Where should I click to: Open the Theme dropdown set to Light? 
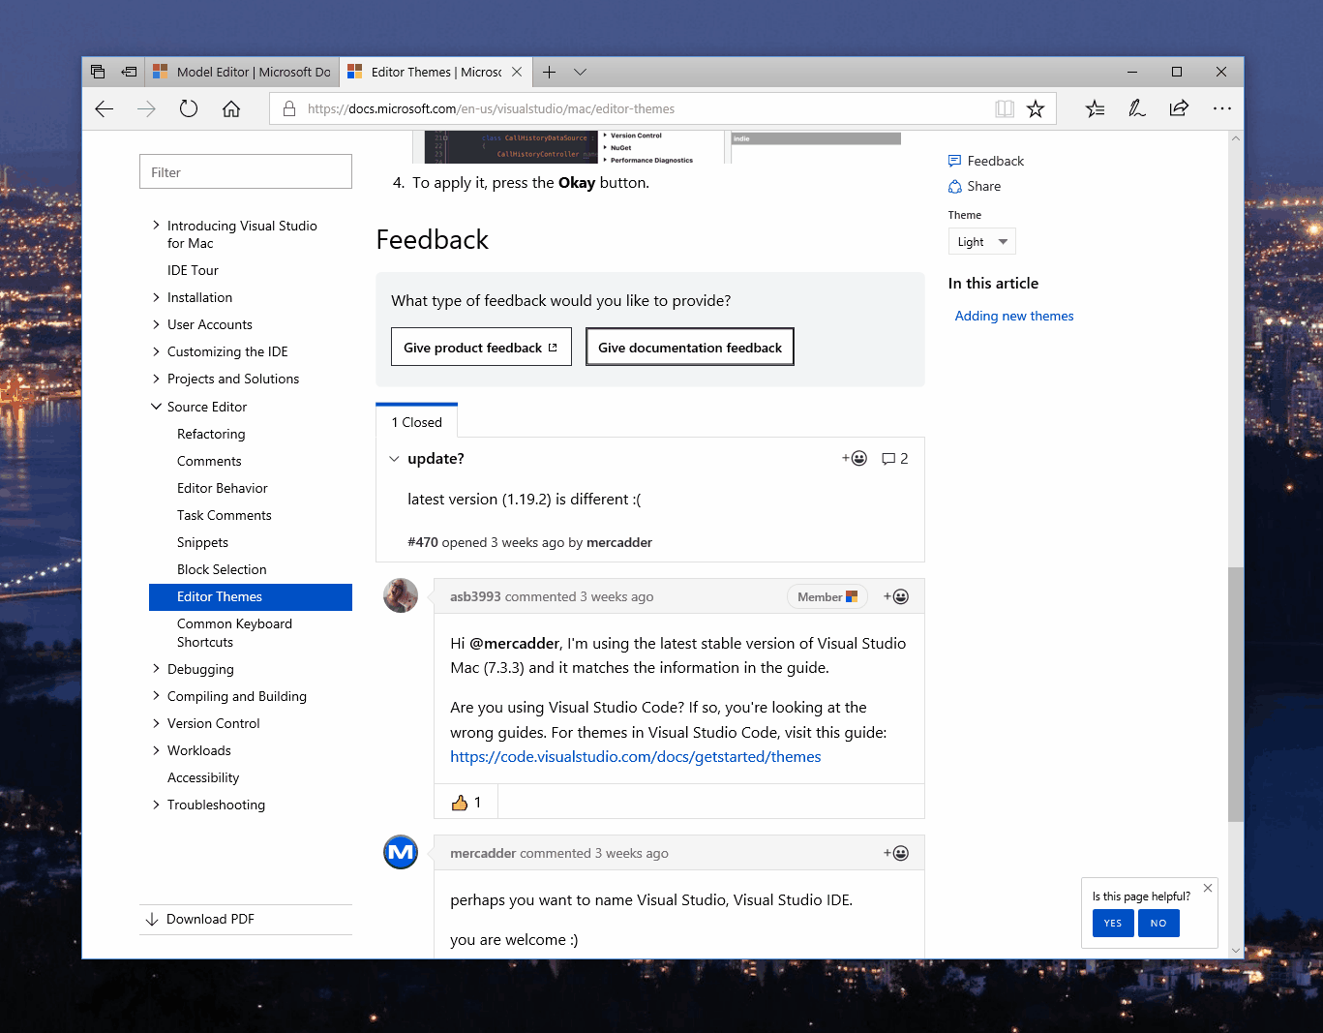[x=981, y=242]
